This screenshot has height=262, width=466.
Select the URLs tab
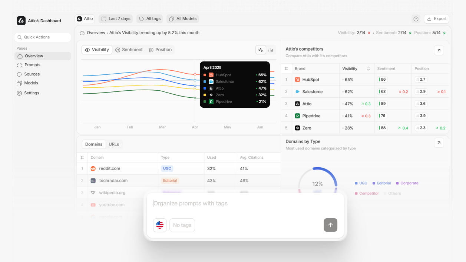pos(114,144)
